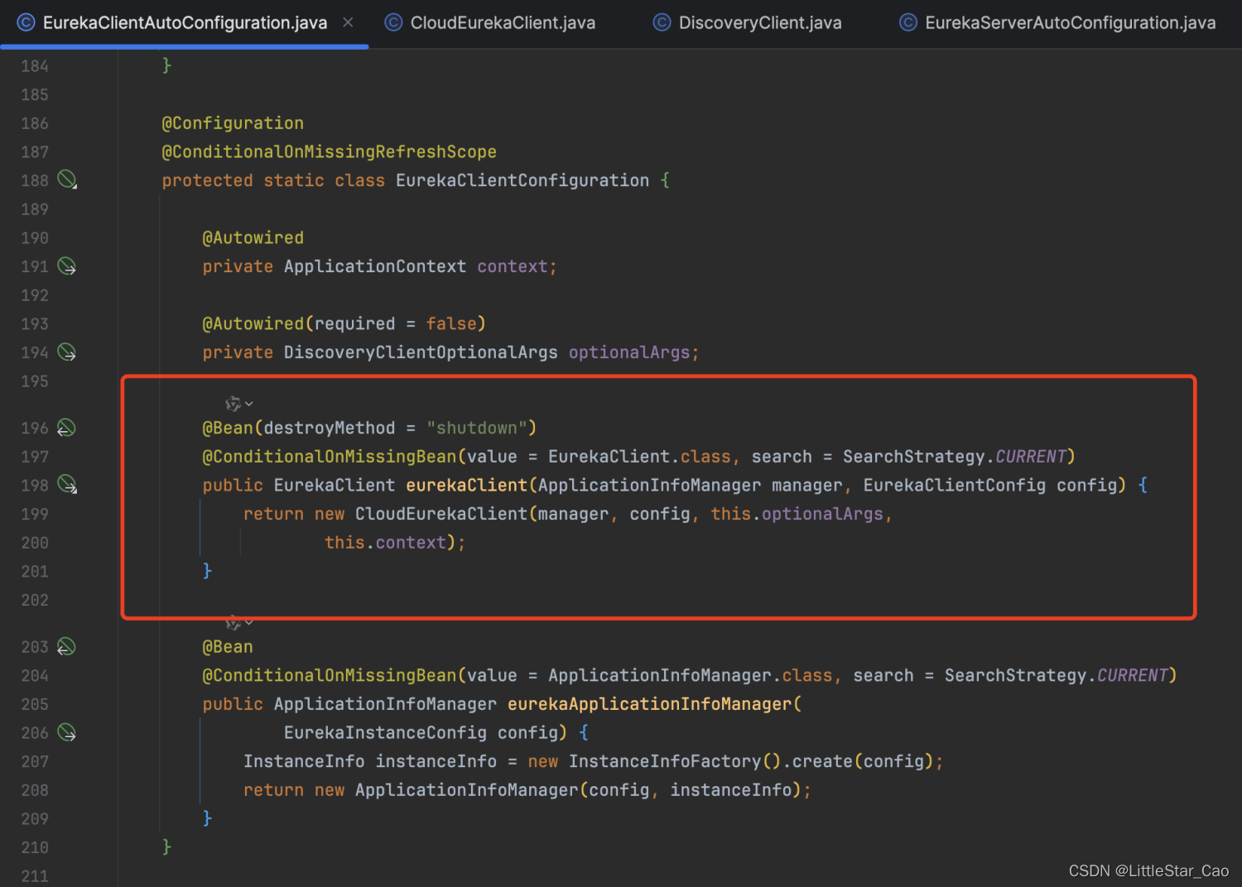Click the bean gutter icon on line 203
The height and width of the screenshot is (887, 1242).
pyautogui.click(x=66, y=646)
